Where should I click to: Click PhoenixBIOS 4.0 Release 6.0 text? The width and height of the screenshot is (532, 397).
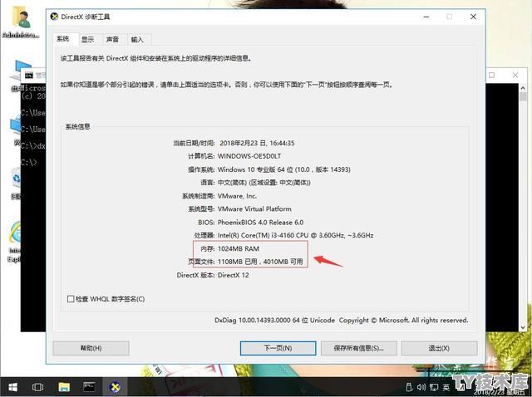point(260,223)
